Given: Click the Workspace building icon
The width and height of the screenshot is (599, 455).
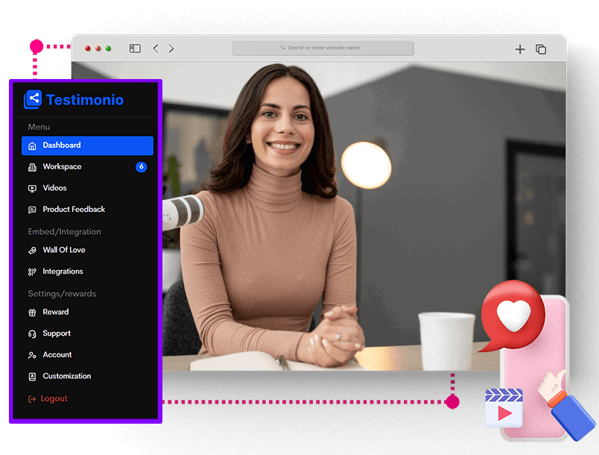Looking at the screenshot, I should 32,167.
